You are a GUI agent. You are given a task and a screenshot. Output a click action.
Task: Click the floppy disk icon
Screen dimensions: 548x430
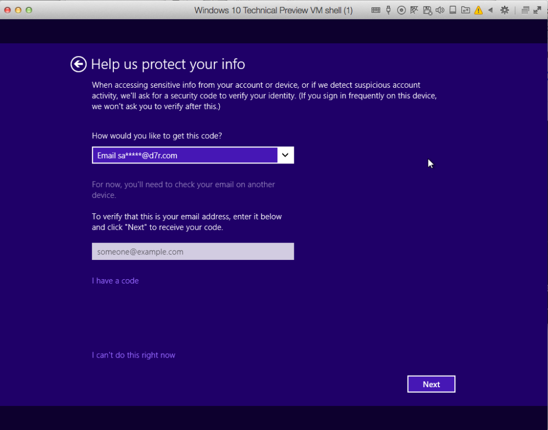[427, 10]
